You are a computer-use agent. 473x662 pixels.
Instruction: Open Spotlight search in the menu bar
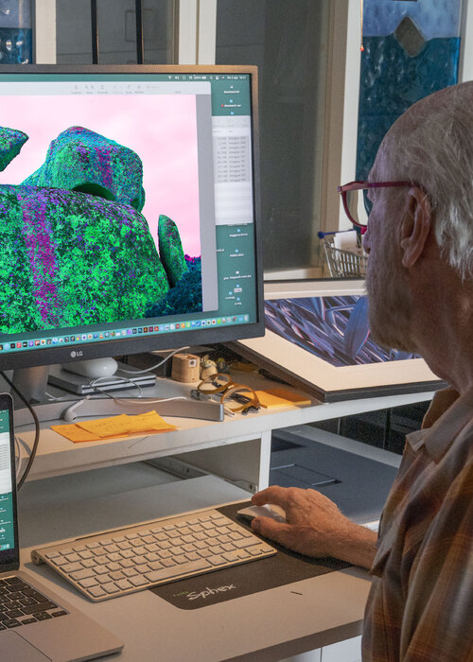pyautogui.click(x=211, y=78)
